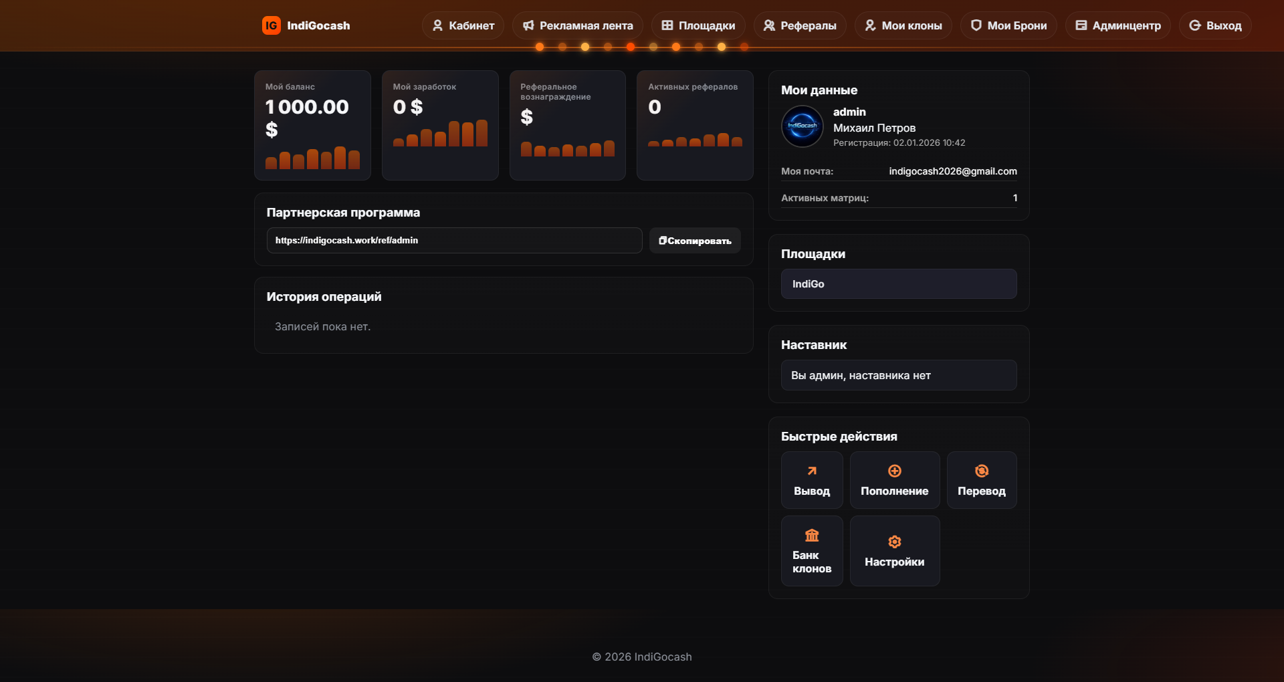
Task: Open the Настройки settings quick action
Action: 894,551
